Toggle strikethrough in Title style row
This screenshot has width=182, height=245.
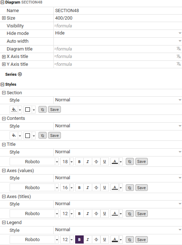click(96, 161)
